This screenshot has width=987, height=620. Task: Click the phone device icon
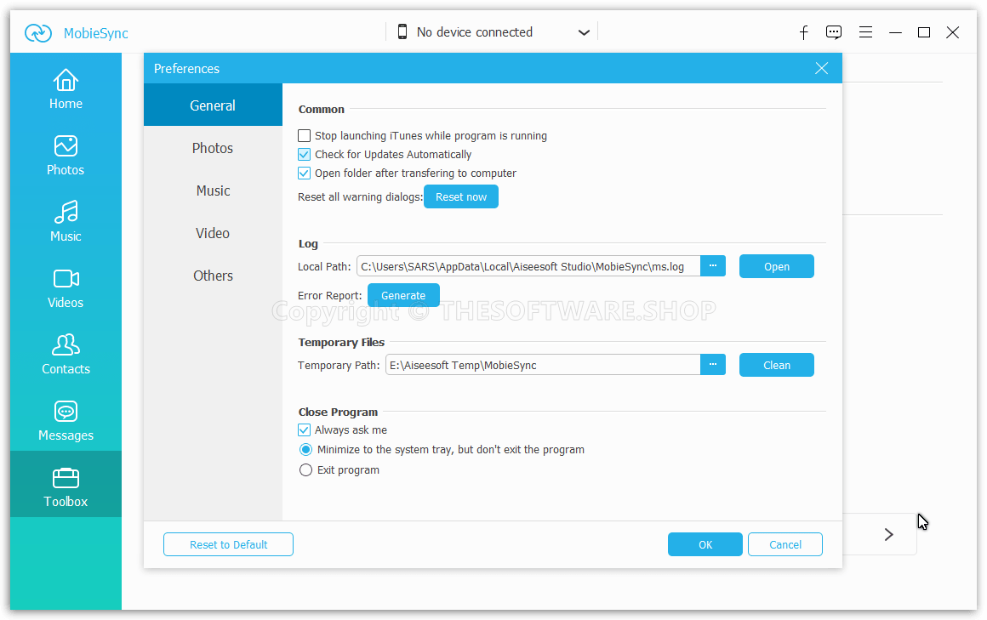click(x=402, y=32)
